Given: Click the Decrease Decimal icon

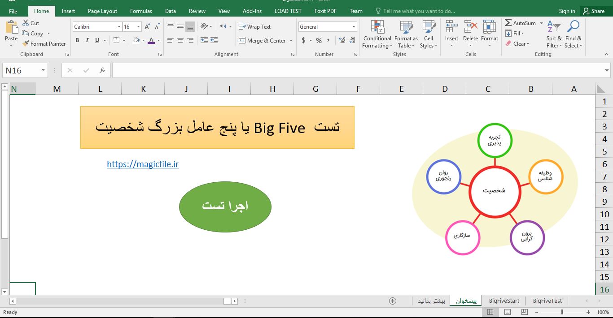Looking at the screenshot, I should point(353,40).
